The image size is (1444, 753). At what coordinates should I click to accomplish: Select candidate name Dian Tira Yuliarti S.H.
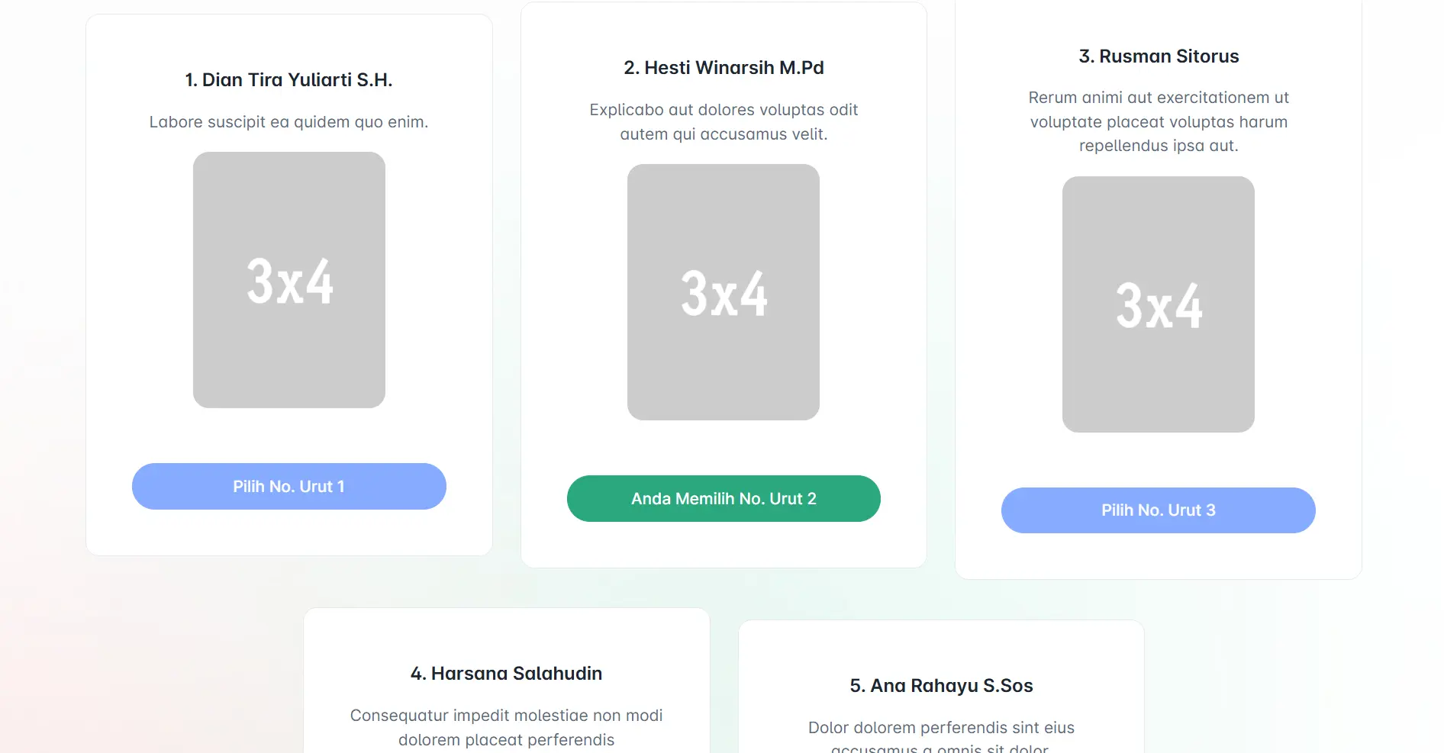pos(288,79)
